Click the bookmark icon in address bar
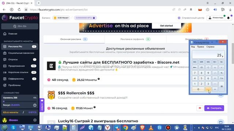The image size is (234, 131). point(191,10)
